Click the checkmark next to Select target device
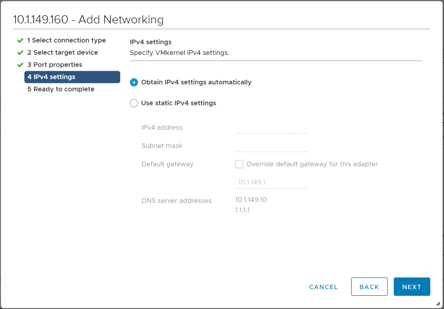The image size is (444, 309). pyautogui.click(x=21, y=52)
